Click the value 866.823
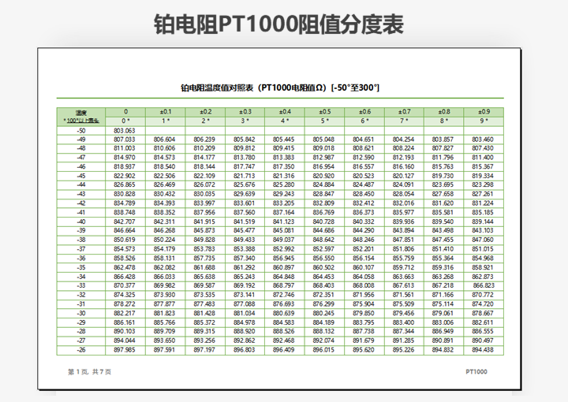 point(484,286)
